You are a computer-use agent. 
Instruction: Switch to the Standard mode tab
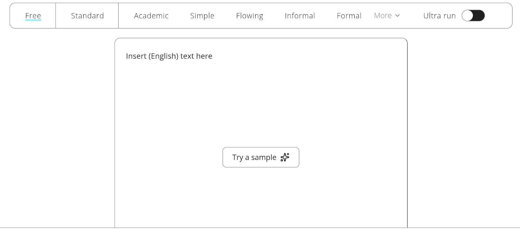coord(87,16)
